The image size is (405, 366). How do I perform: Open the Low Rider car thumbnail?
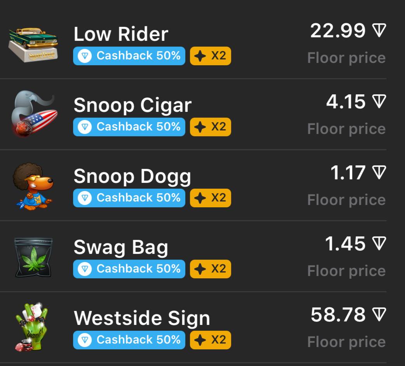(33, 45)
